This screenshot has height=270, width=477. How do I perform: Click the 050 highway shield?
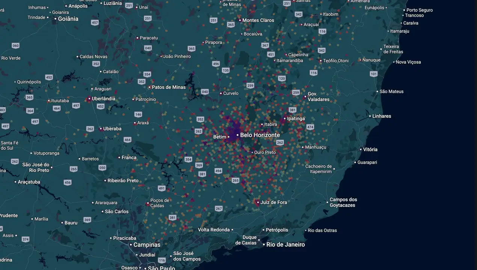pyautogui.click(x=102, y=168)
